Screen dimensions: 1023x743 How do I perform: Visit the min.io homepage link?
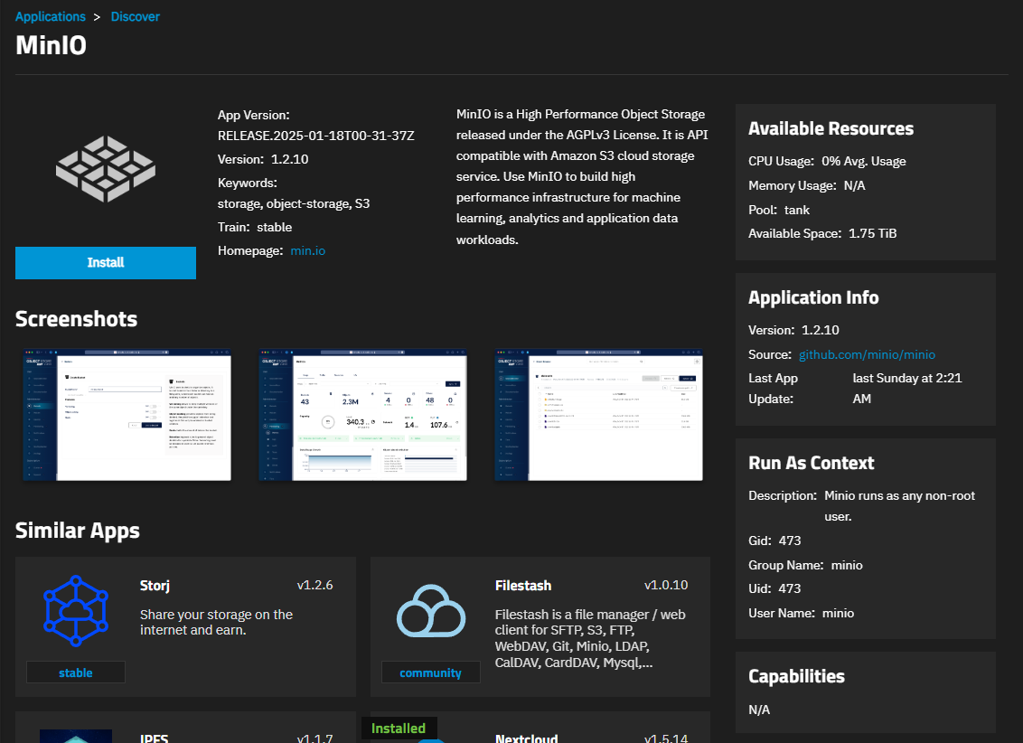pyautogui.click(x=308, y=250)
